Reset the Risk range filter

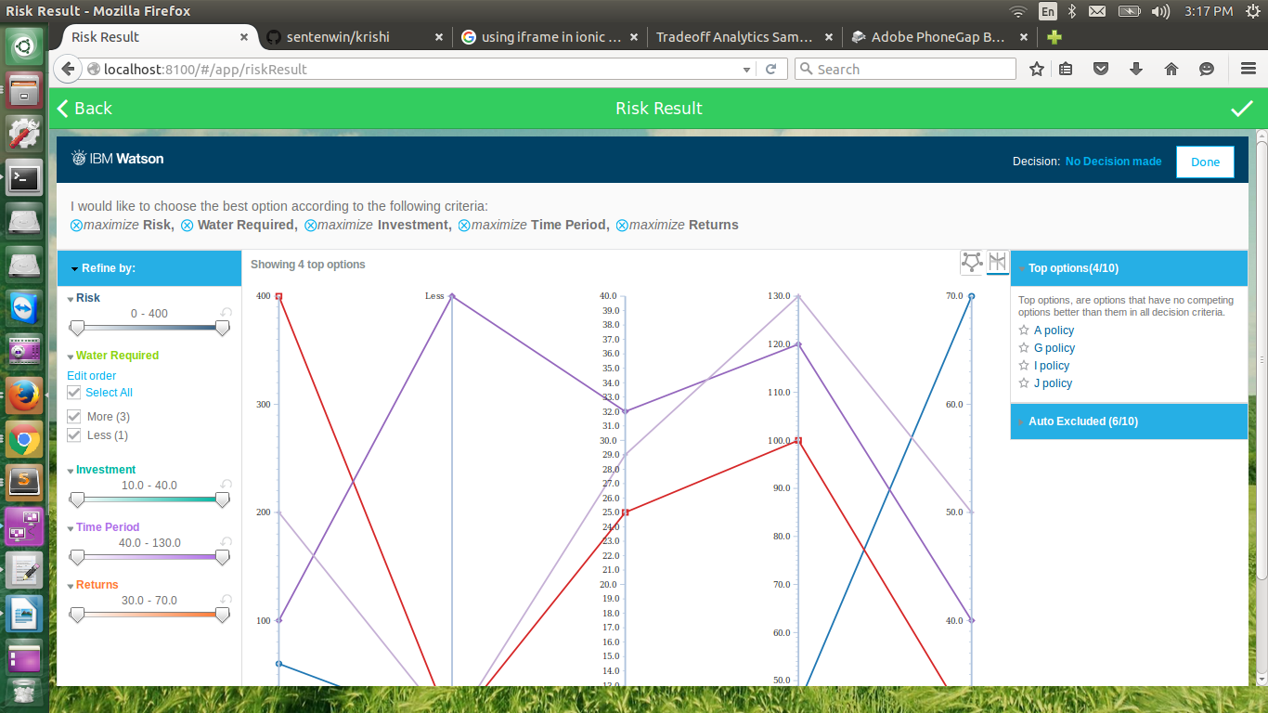pyautogui.click(x=226, y=313)
